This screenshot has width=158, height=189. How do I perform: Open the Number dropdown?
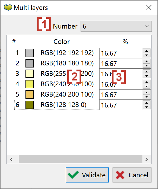click(x=116, y=26)
